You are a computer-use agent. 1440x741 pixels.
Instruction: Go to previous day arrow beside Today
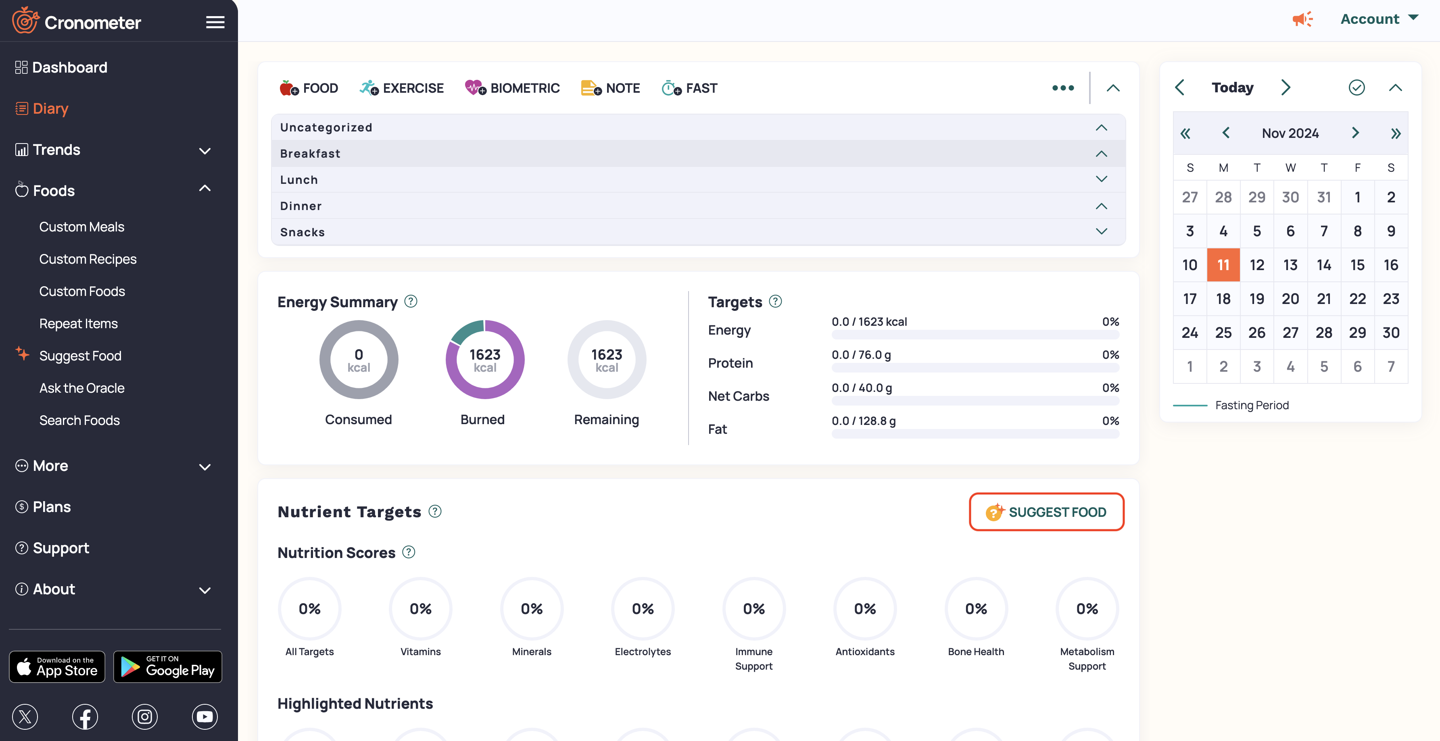pyautogui.click(x=1179, y=88)
